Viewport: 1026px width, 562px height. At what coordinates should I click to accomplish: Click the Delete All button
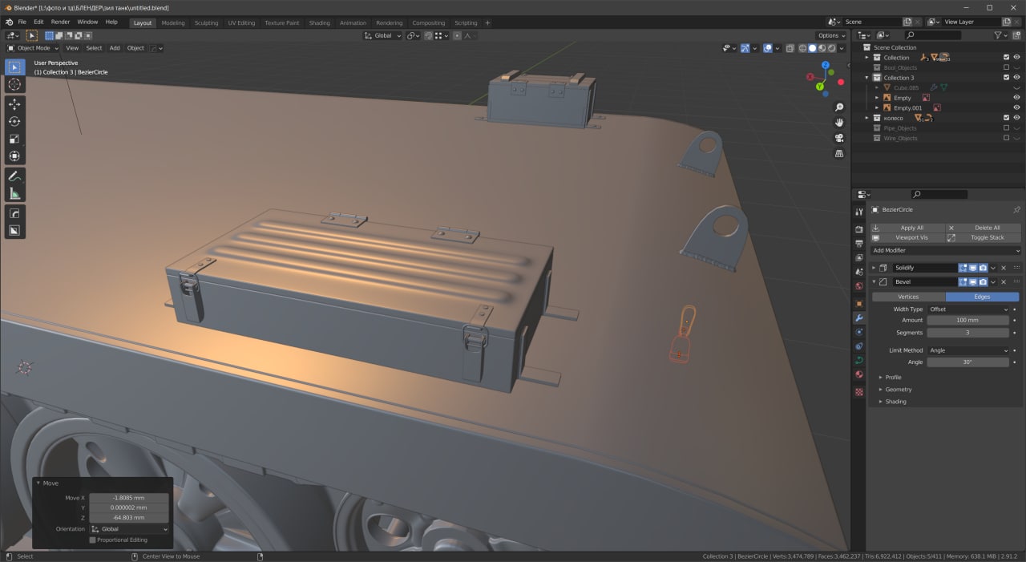pos(984,228)
